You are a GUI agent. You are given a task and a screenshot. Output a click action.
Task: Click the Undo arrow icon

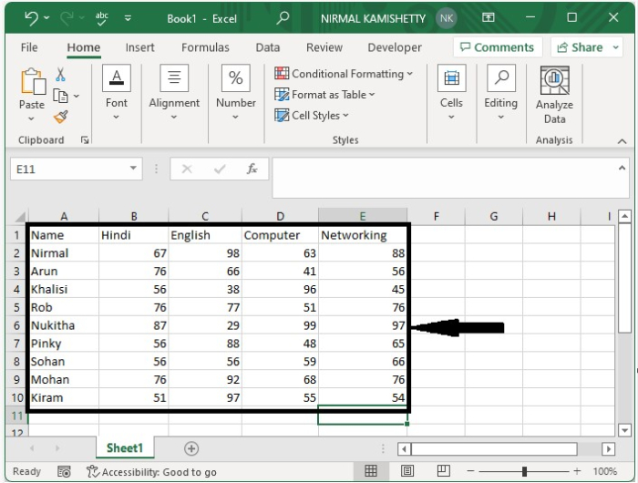point(31,18)
